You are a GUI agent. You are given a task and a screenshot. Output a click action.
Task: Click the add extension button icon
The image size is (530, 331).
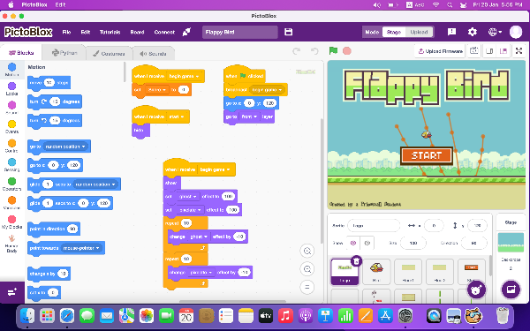click(x=12, y=292)
